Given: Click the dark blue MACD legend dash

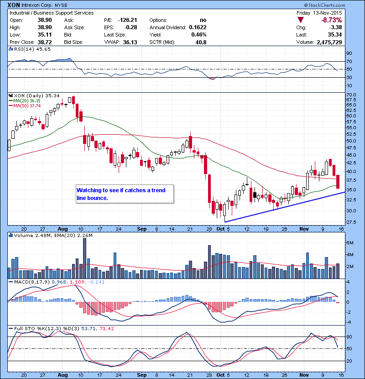Looking at the screenshot, I should (11, 282).
